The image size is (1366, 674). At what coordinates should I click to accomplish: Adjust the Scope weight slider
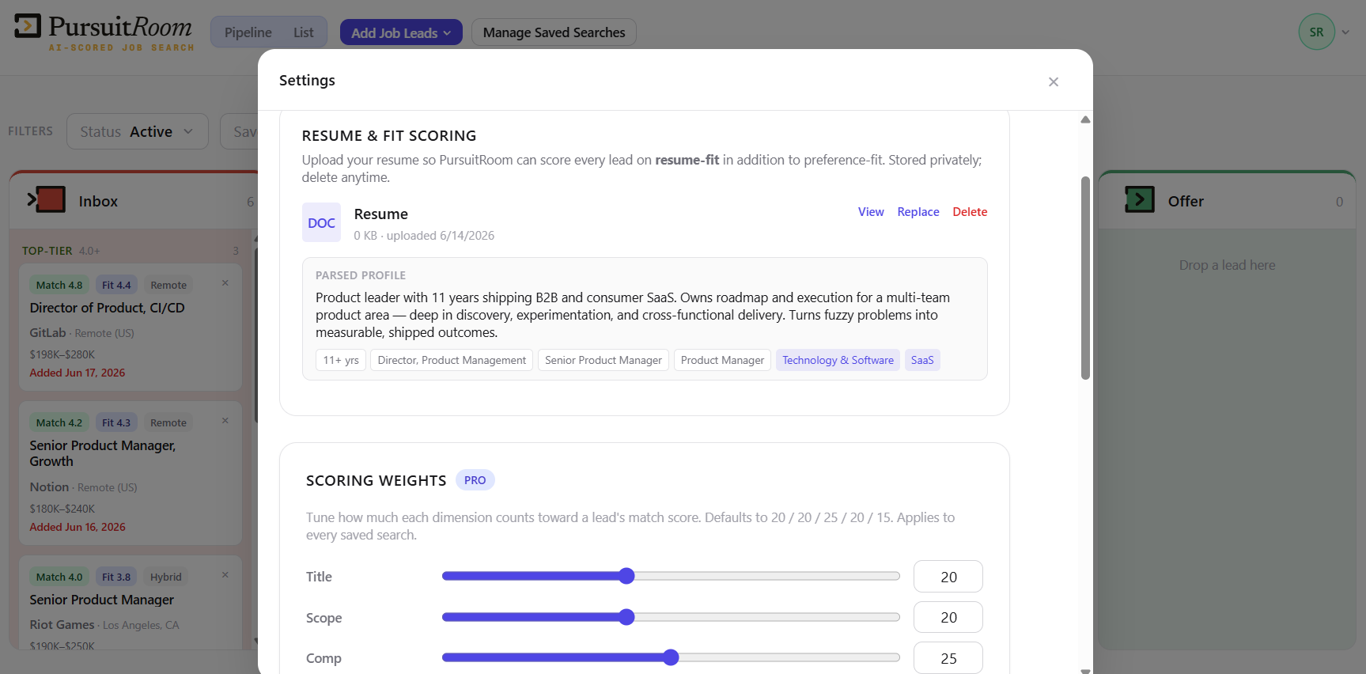(671, 617)
